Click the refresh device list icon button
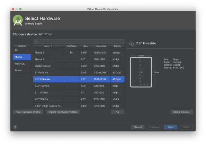This screenshot has width=206, height=145. pos(117,112)
